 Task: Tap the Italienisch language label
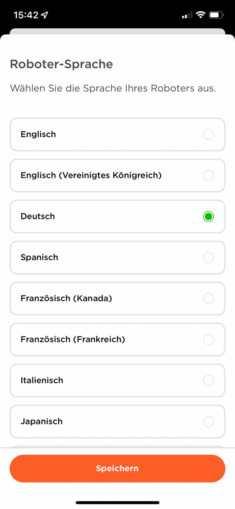(x=42, y=380)
